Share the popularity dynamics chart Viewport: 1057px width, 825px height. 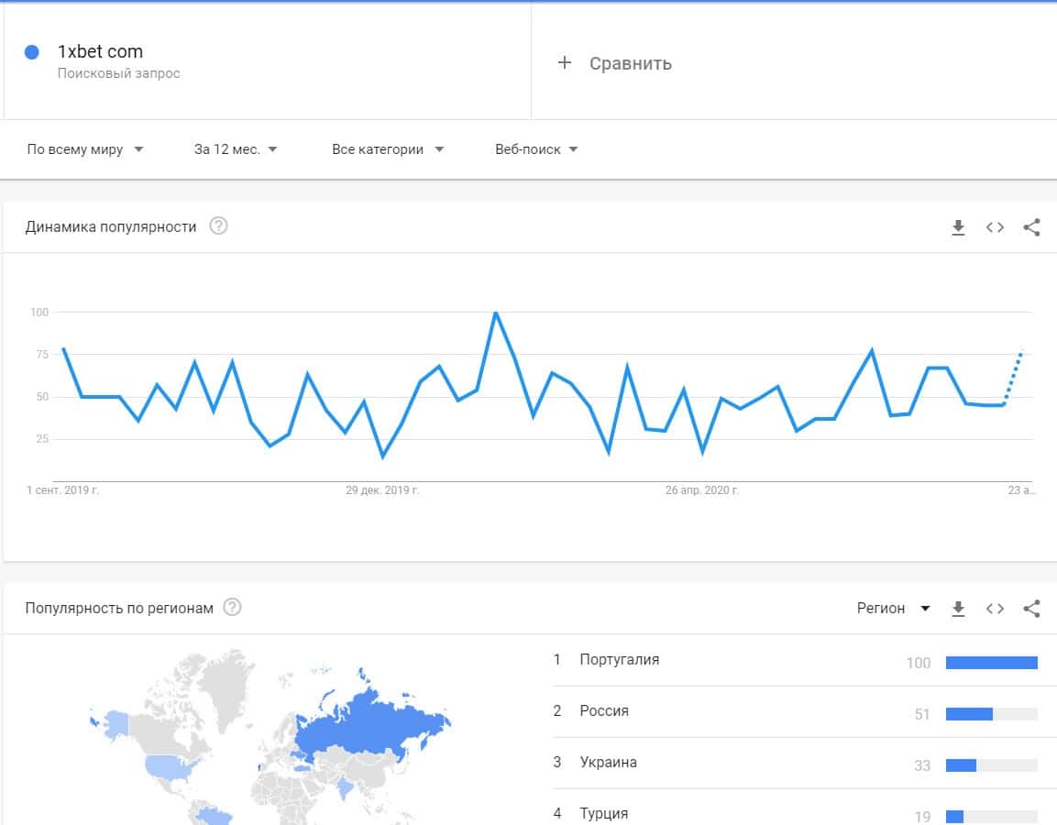1031,227
